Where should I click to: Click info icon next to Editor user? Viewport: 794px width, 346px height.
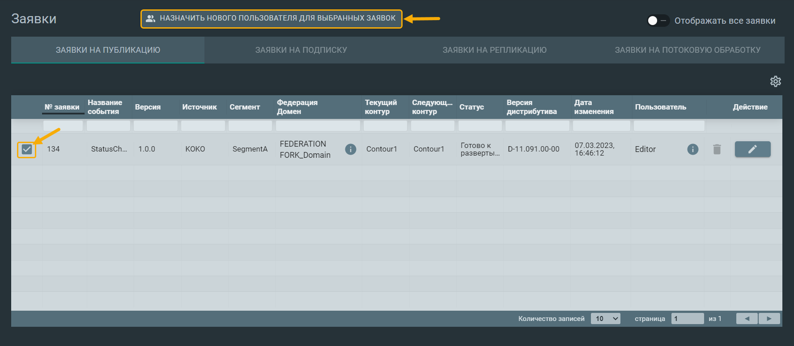(x=692, y=149)
